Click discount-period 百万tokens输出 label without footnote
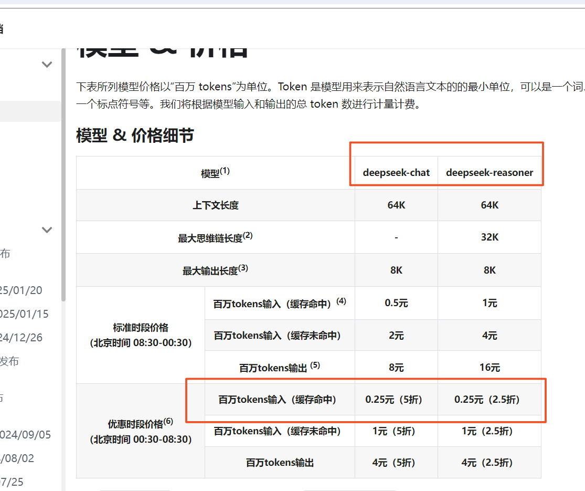585x491 pixels. tap(280, 463)
